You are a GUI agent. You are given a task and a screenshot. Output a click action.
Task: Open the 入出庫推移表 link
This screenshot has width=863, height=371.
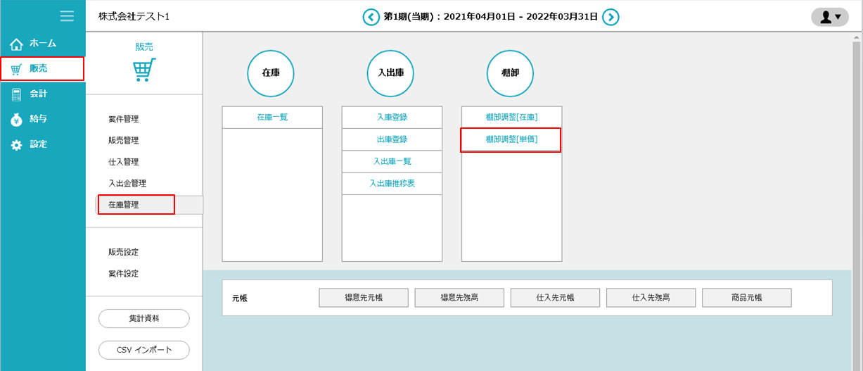coord(392,183)
